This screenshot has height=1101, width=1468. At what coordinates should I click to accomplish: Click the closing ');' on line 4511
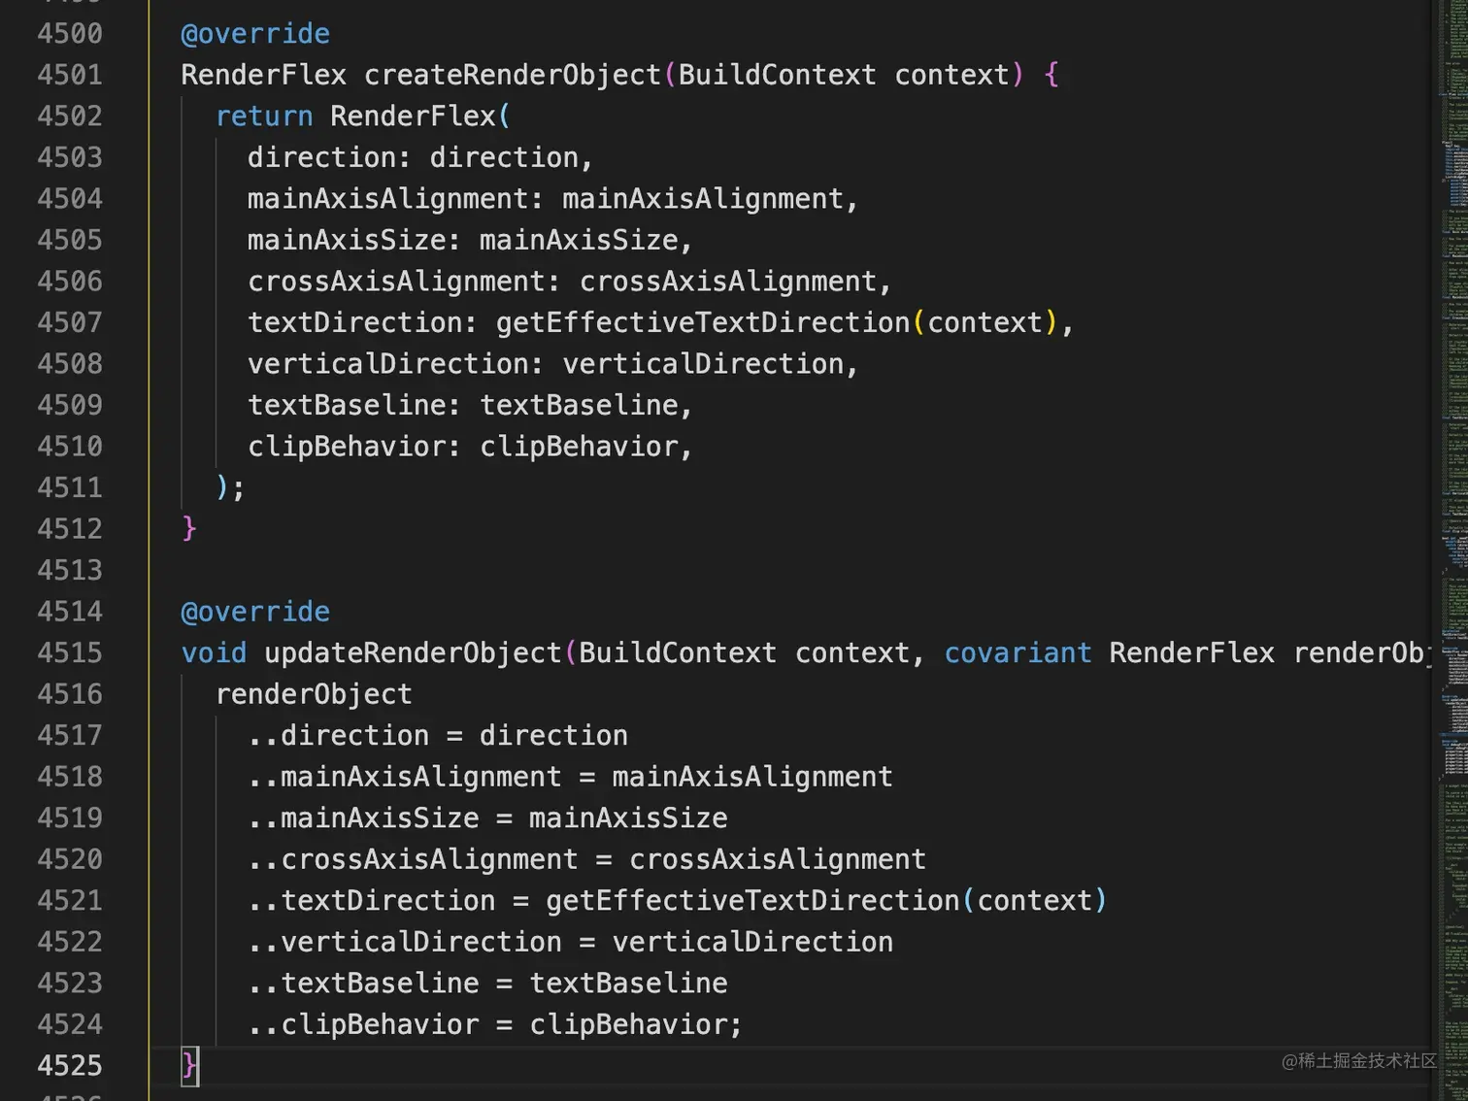[x=230, y=487]
